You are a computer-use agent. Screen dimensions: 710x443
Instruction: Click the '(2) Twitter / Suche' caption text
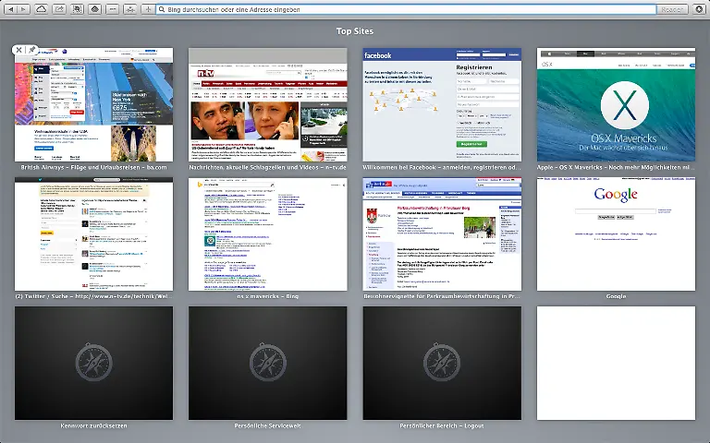[x=93, y=296]
